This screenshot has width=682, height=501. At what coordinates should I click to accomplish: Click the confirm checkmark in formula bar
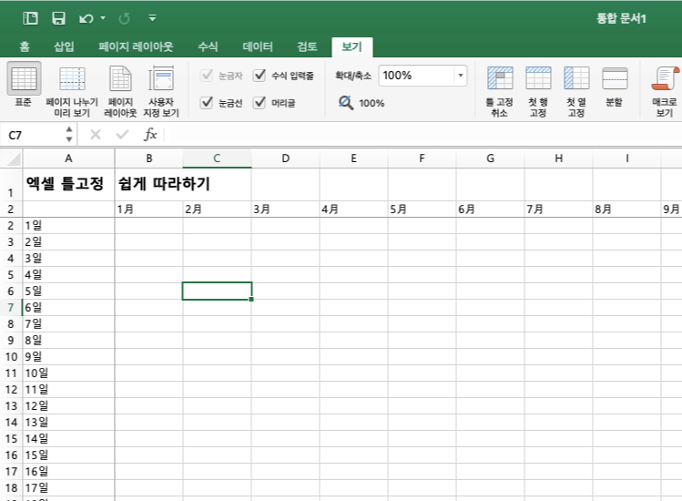122,135
